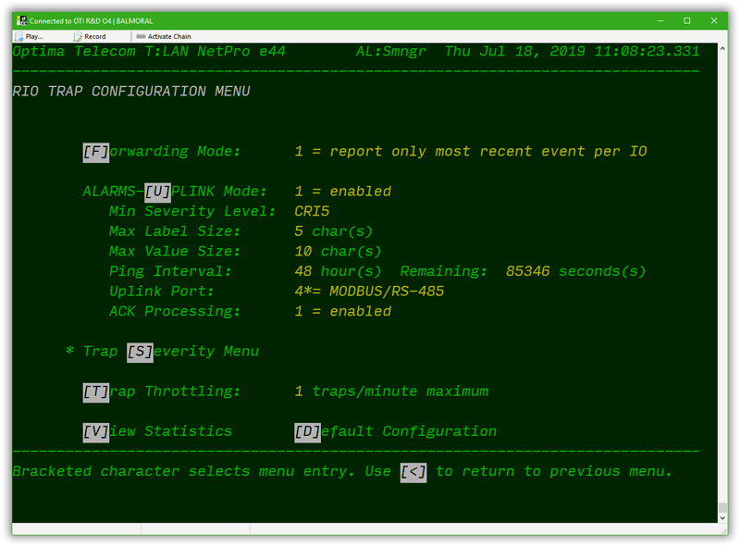Click the 'Max Value Size:' label

click(x=175, y=252)
